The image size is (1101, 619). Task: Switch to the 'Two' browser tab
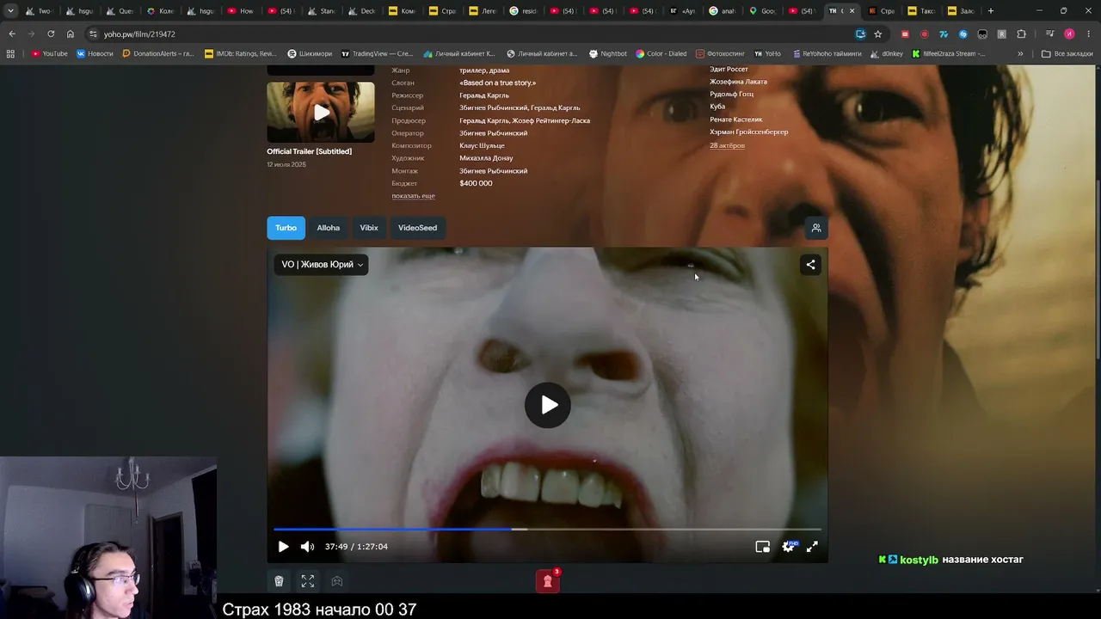(x=40, y=11)
